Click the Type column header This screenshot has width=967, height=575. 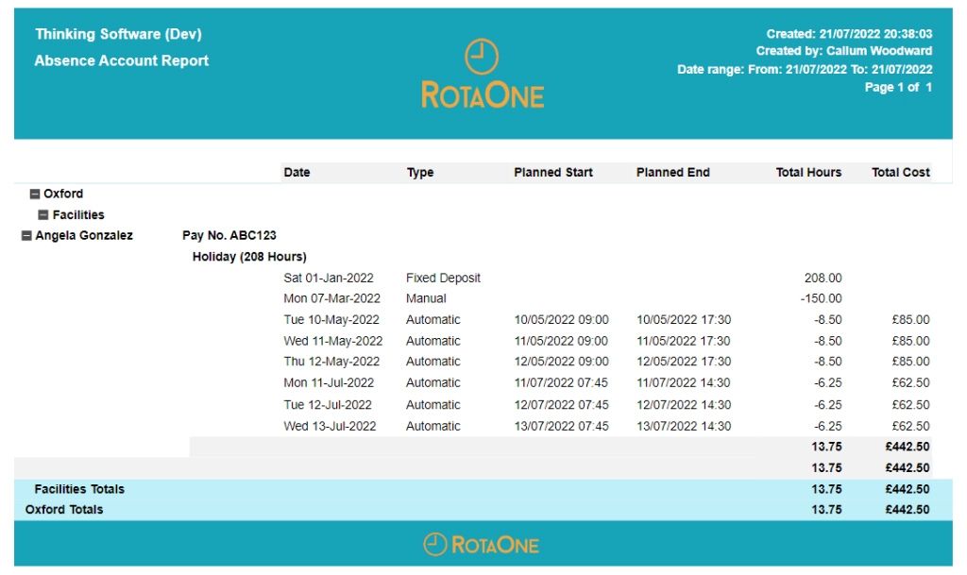click(x=420, y=173)
